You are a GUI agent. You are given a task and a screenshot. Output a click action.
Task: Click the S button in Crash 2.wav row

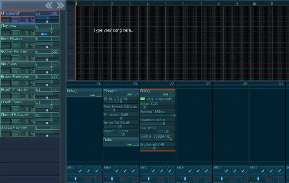point(32,109)
